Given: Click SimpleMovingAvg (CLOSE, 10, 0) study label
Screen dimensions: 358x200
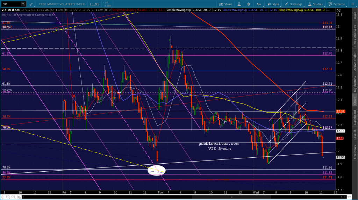Looking at the screenshot, I should (135, 10).
